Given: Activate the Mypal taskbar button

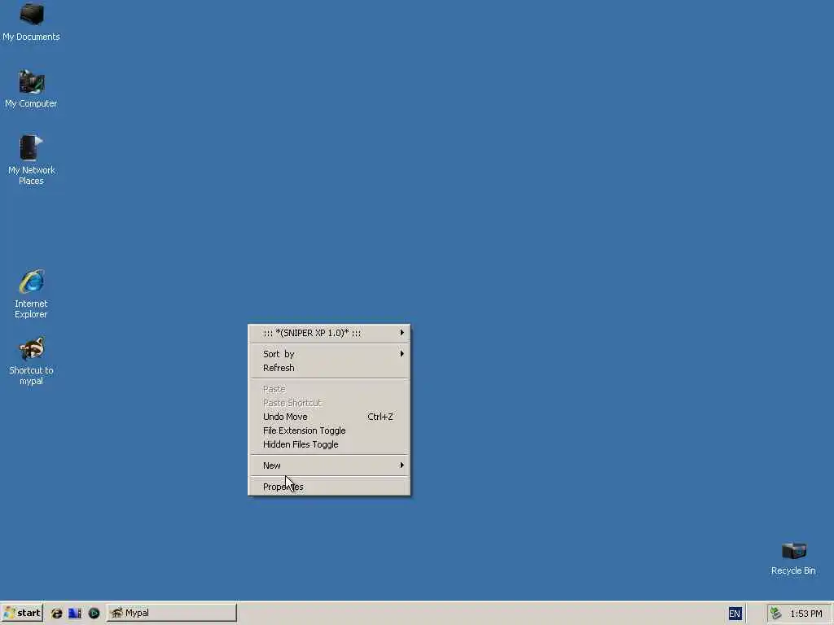Looking at the screenshot, I should point(171,613).
